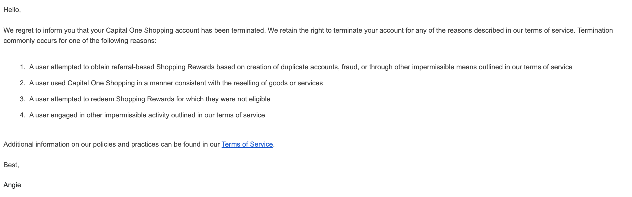Click the "Best," closing line
Image resolution: width=632 pixels, height=197 pixels.
(x=11, y=165)
